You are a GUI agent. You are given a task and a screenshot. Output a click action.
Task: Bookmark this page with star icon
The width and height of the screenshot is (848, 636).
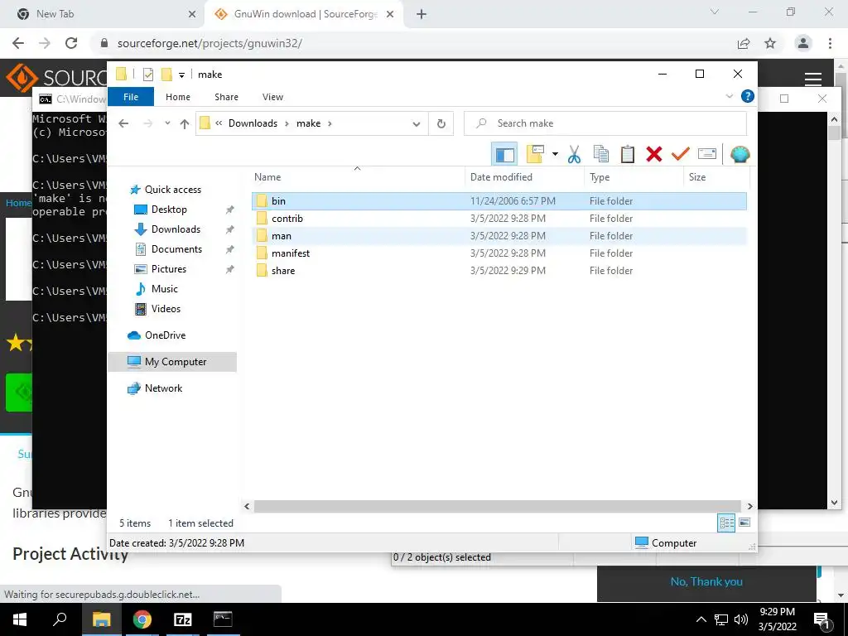point(770,43)
